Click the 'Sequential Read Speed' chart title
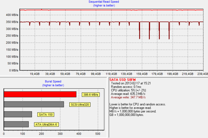The width and height of the screenshot is (208, 138). pos(104,2)
